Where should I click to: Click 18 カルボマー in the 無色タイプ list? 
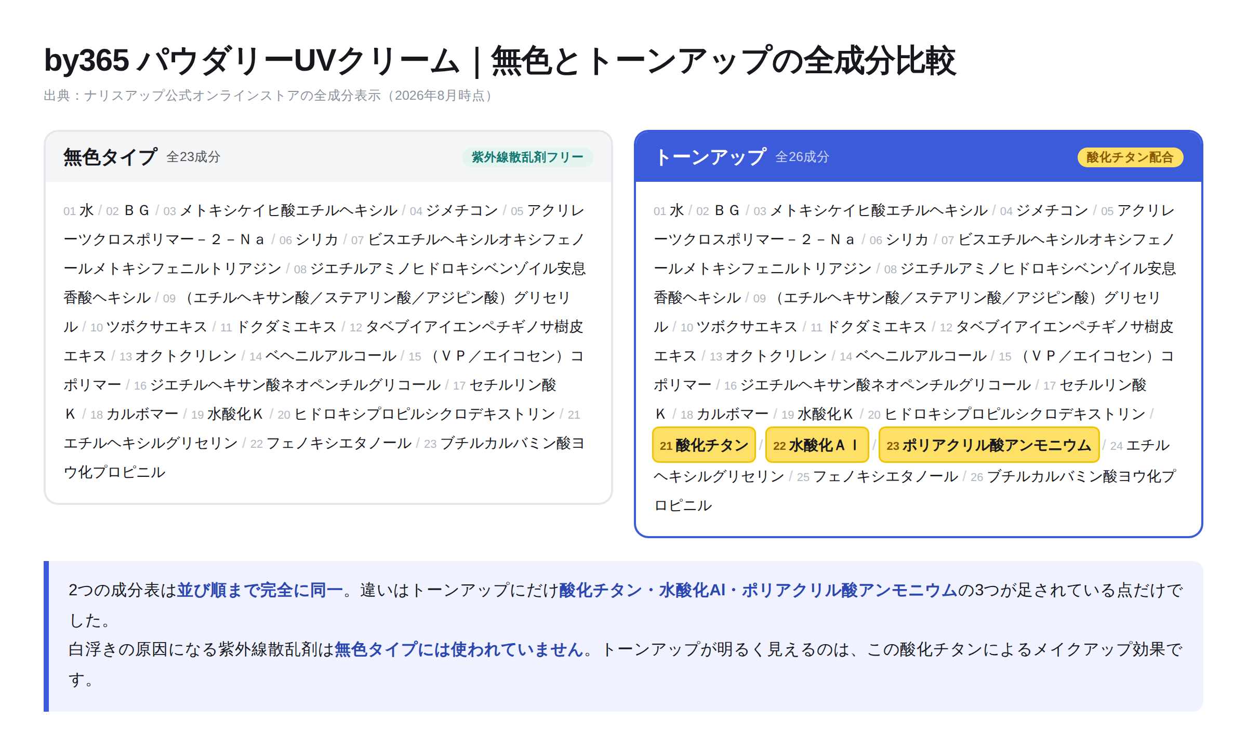point(135,414)
